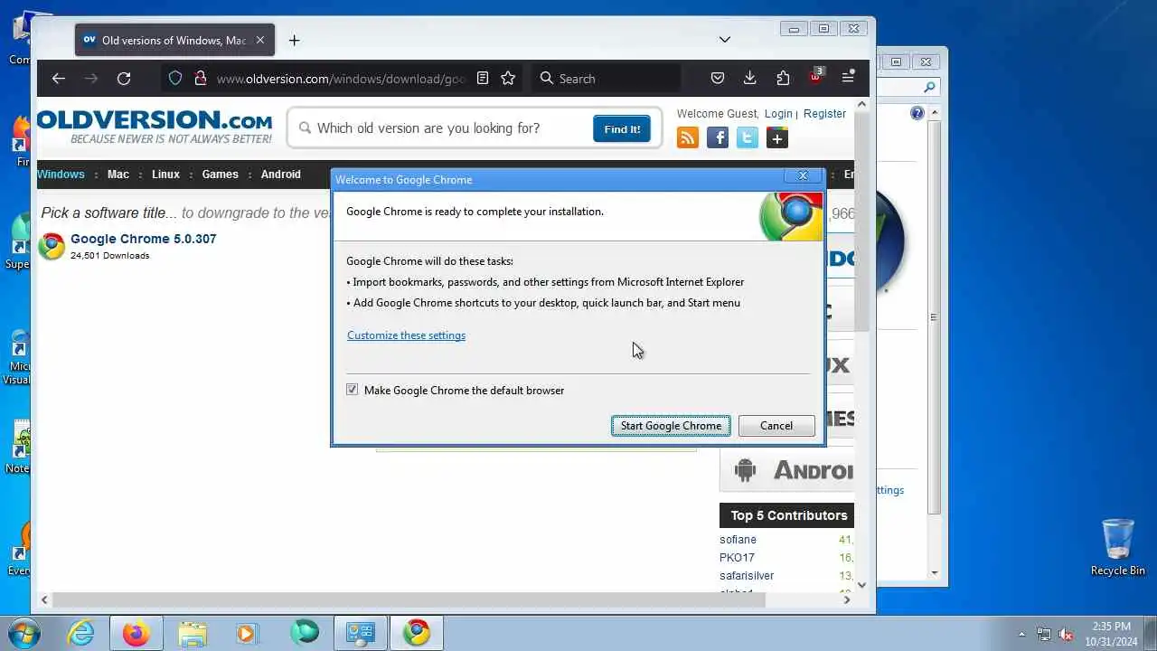1157x651 pixels.
Task: Go back in Firefox
Action: coord(59,79)
